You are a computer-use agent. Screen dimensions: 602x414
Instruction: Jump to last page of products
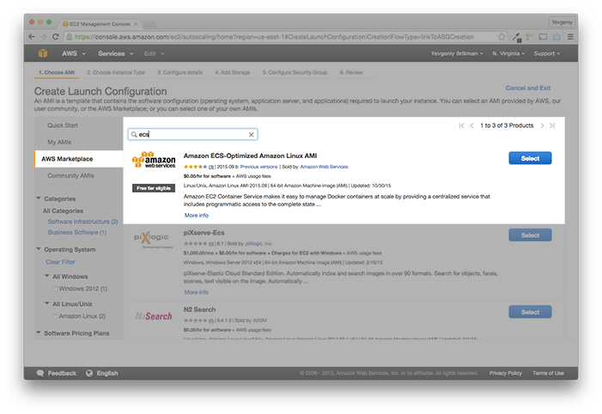click(x=552, y=125)
